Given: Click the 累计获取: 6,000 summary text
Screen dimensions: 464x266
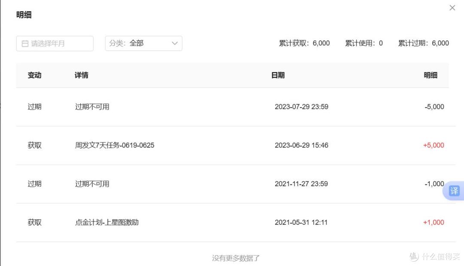Looking at the screenshot, I should [304, 43].
